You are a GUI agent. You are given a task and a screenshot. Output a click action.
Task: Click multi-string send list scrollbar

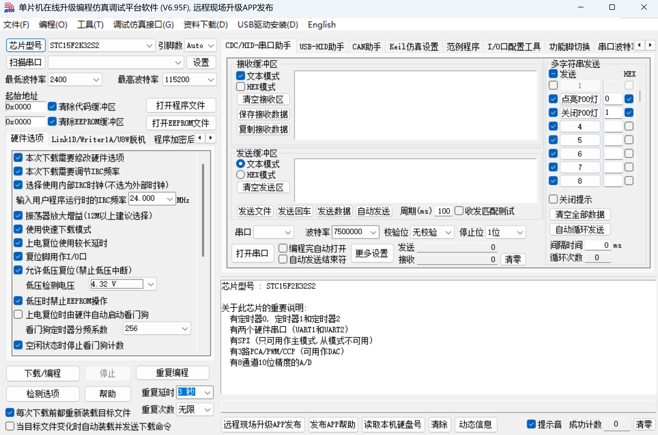640,95
